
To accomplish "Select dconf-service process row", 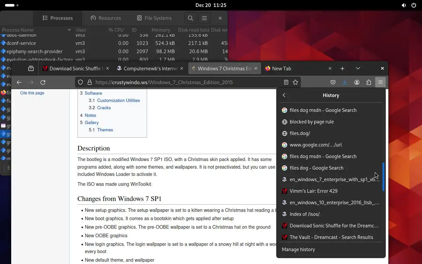I will tap(114, 43).
